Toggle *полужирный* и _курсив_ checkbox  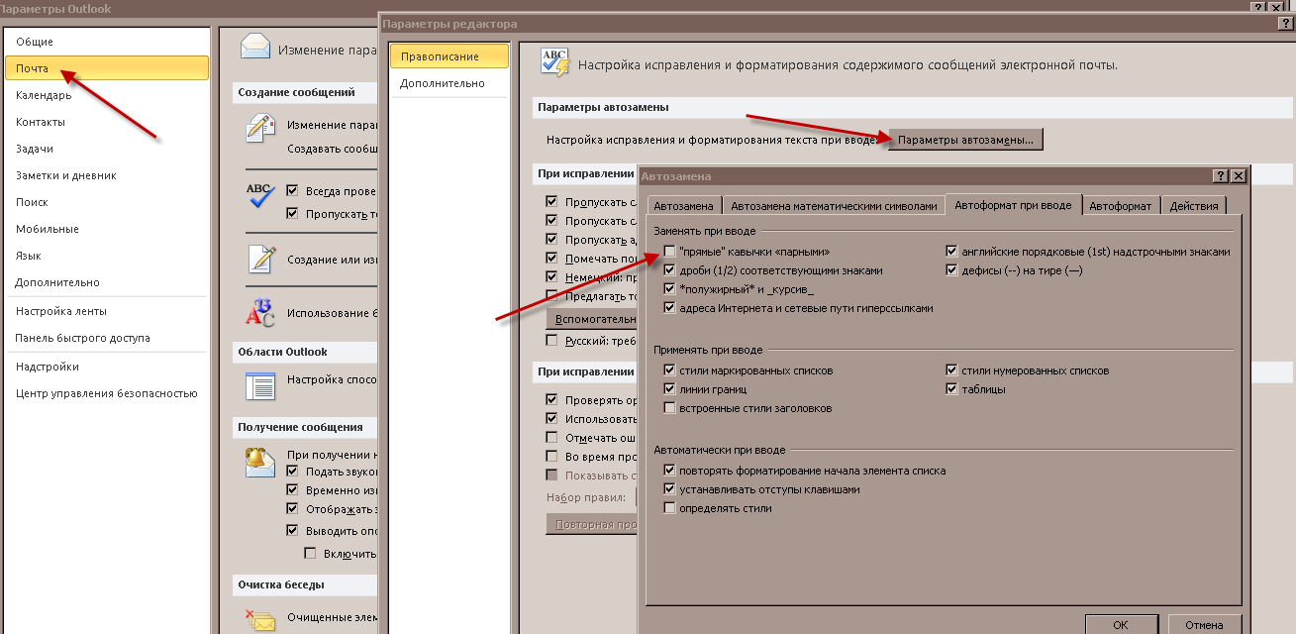coord(670,289)
